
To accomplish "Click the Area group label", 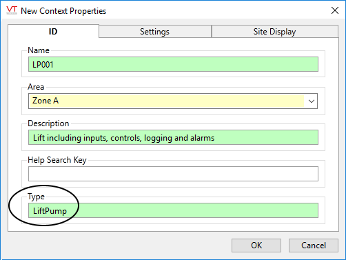I will pyautogui.click(x=36, y=87).
